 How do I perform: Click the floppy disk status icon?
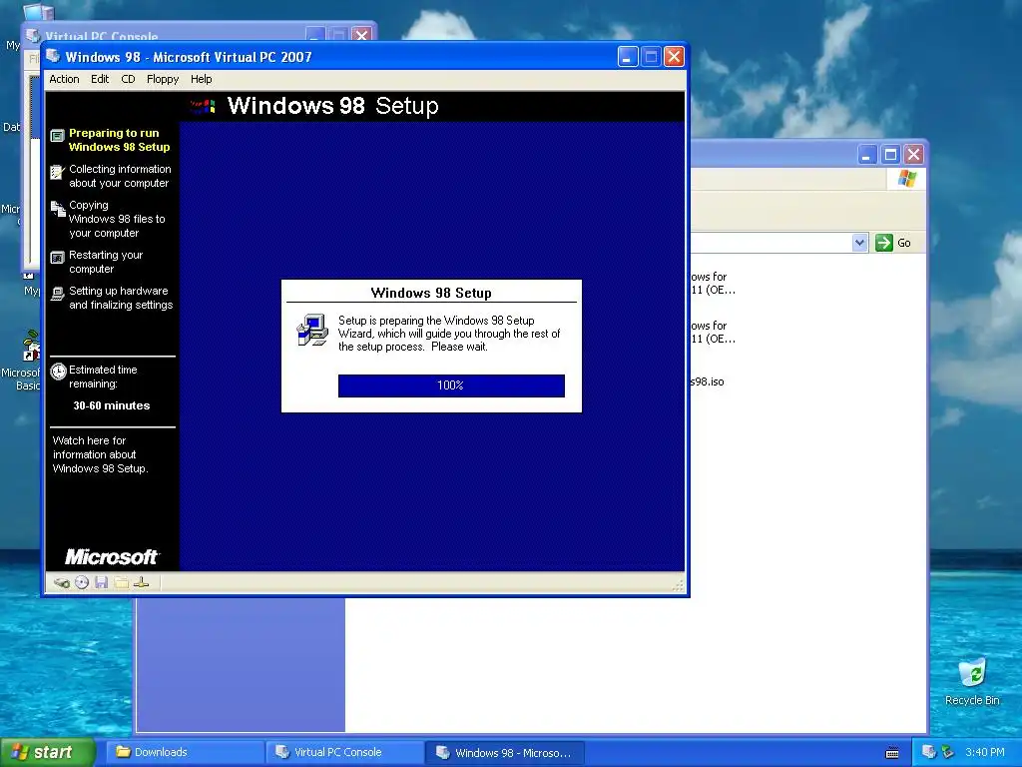(101, 582)
